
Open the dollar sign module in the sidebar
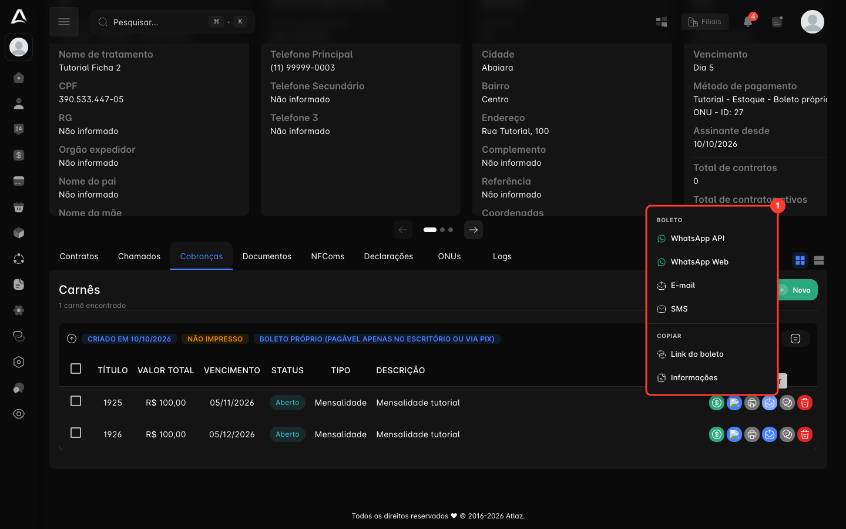point(19,155)
